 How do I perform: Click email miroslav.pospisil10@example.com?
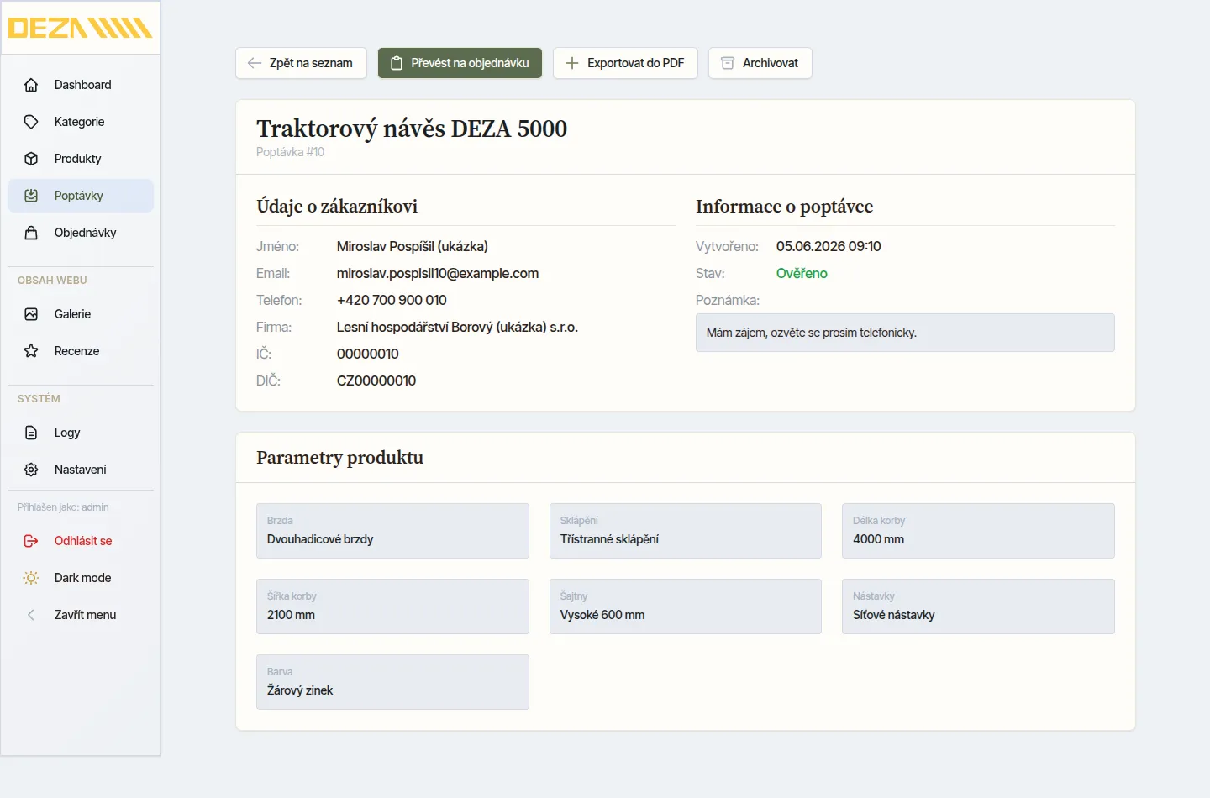tap(438, 273)
